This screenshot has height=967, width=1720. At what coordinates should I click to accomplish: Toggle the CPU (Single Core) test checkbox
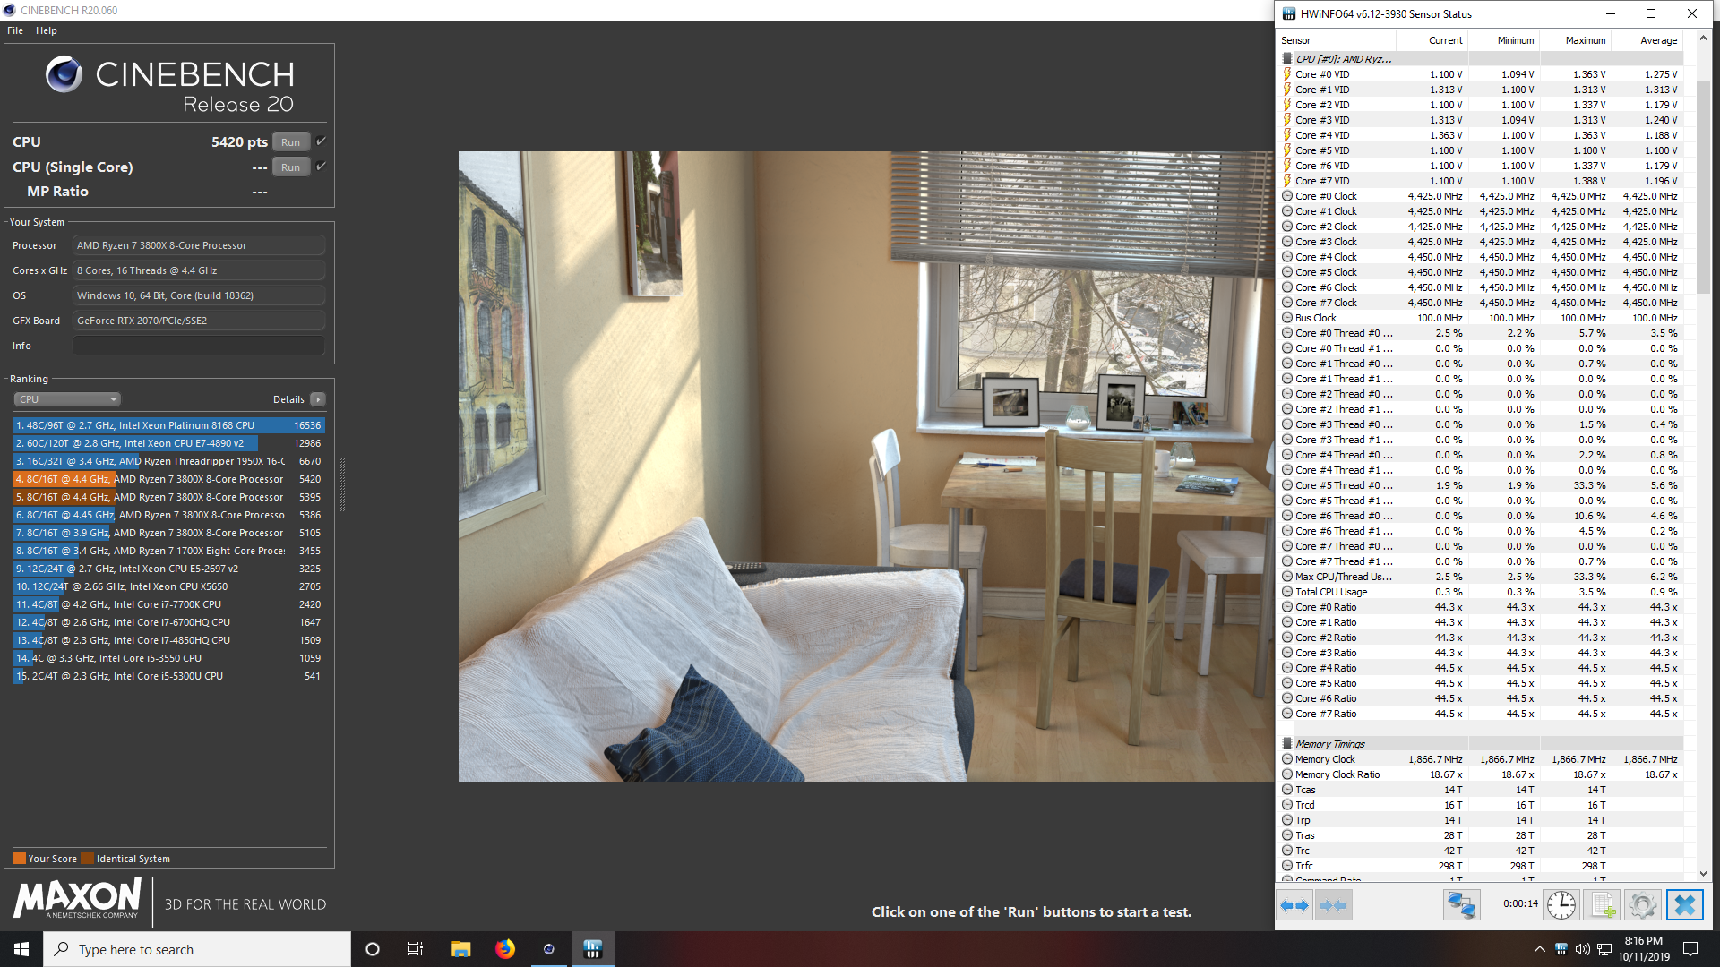pos(322,167)
